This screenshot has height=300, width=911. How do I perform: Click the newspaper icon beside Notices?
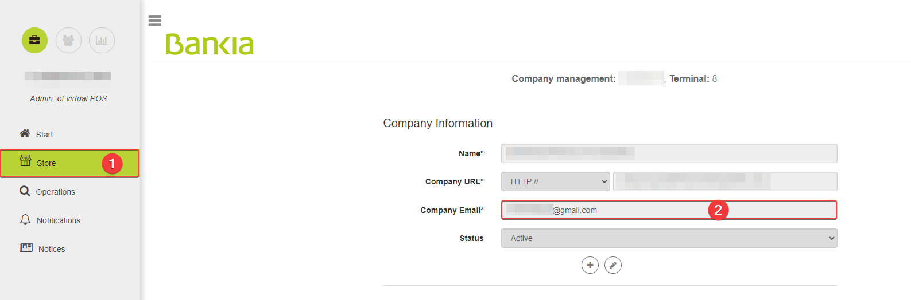pos(26,247)
